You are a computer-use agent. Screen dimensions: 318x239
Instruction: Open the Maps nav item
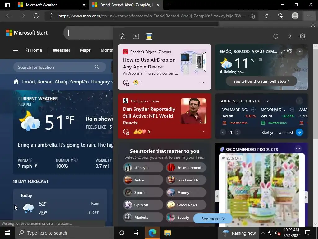(x=85, y=50)
